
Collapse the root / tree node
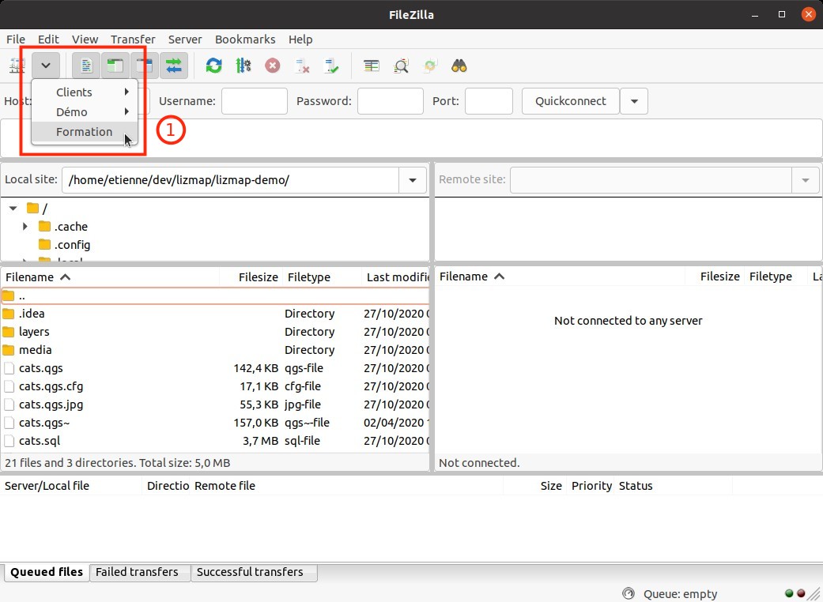(13, 209)
